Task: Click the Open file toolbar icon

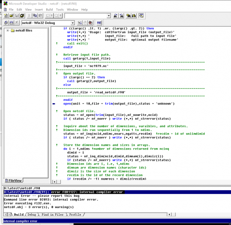Action: 12,16
